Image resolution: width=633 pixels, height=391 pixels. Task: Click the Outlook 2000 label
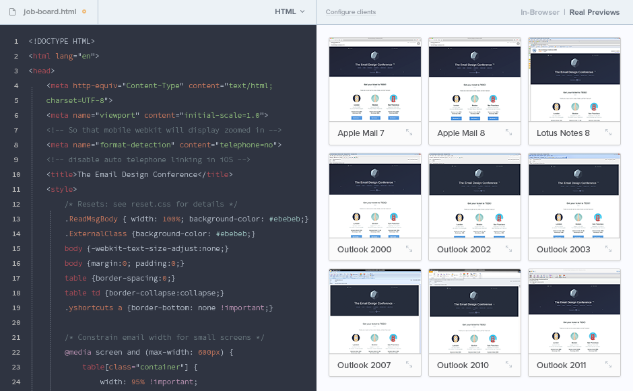364,250
